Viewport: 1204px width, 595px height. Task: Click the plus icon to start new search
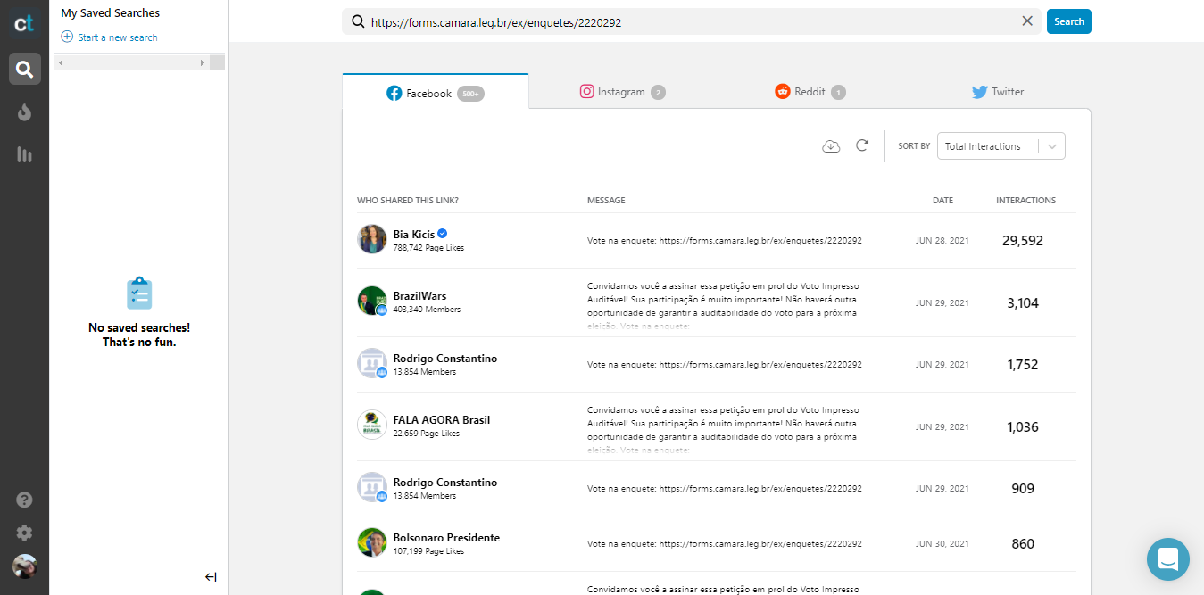(67, 37)
